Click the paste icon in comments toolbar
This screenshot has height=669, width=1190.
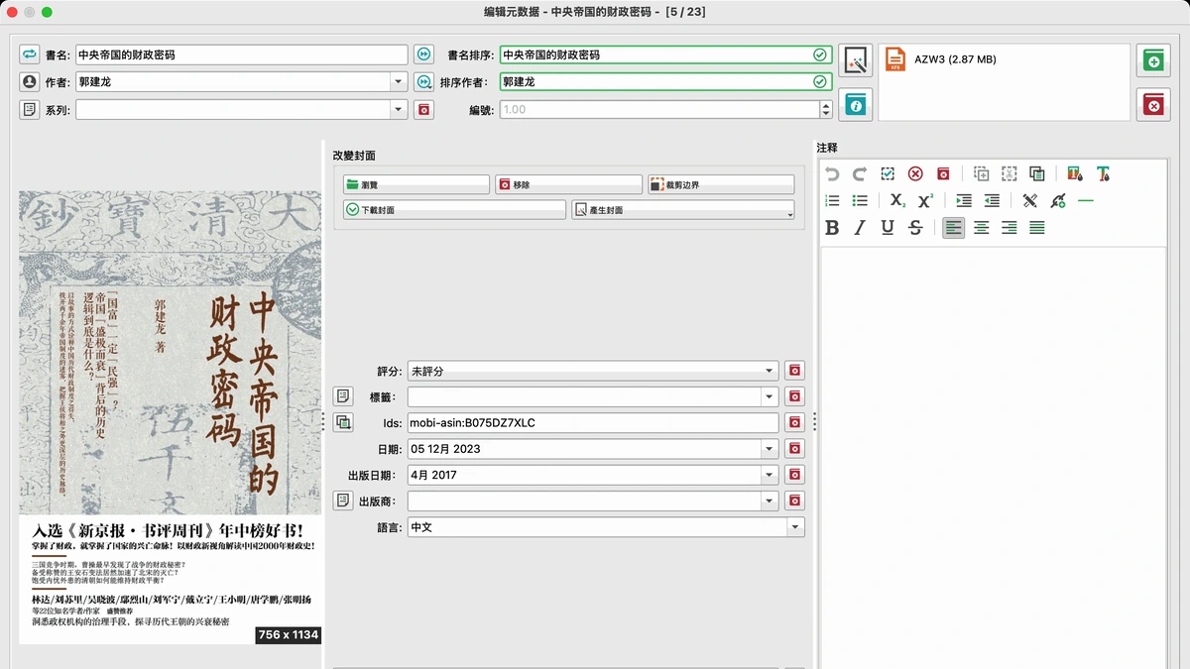point(1036,173)
